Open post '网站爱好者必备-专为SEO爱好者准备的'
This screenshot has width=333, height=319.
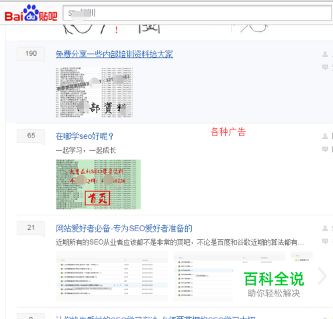tap(124, 229)
